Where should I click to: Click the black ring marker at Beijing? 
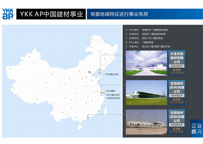[89, 72]
